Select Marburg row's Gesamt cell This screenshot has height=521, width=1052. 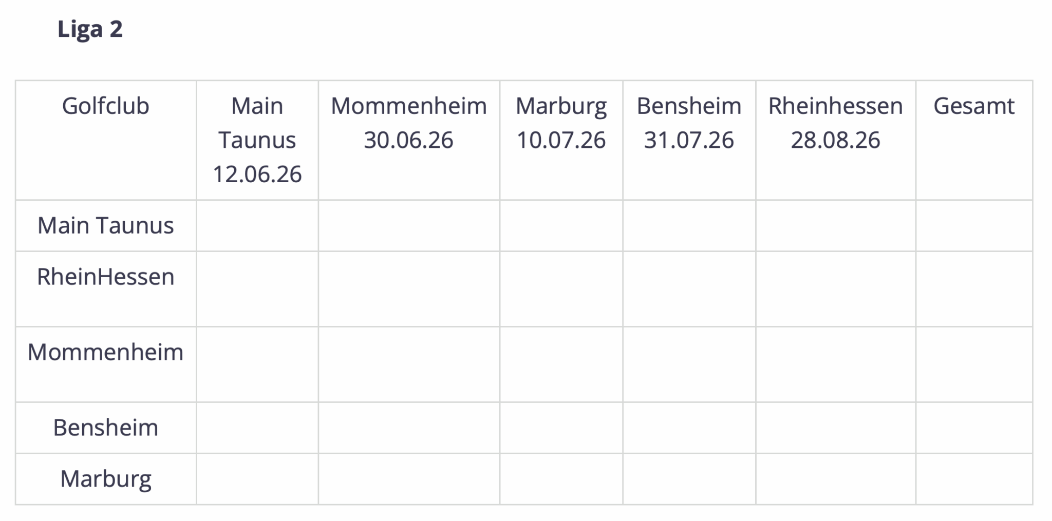pos(974,479)
